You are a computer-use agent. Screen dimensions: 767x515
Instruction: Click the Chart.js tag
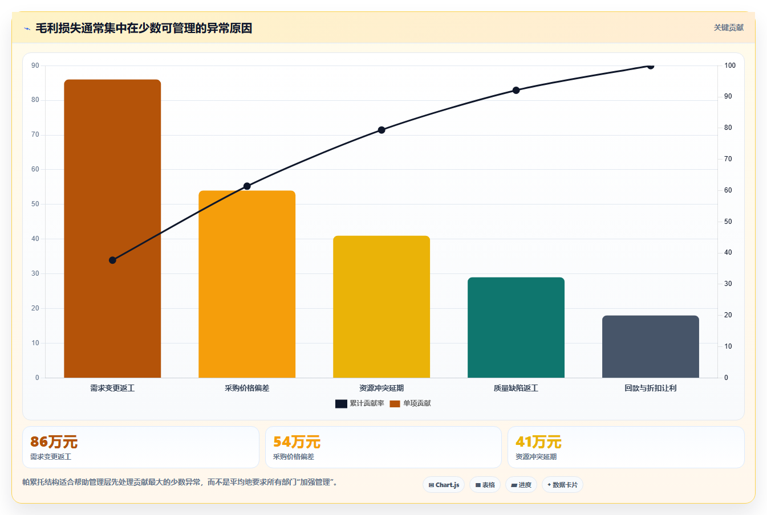(444, 485)
